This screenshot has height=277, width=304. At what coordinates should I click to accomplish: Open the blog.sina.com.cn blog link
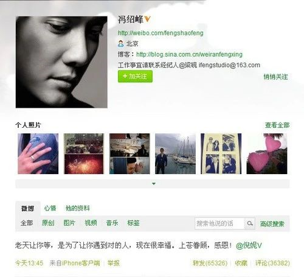pos(189,54)
